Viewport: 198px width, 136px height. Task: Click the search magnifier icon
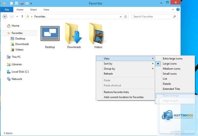pos(175,17)
